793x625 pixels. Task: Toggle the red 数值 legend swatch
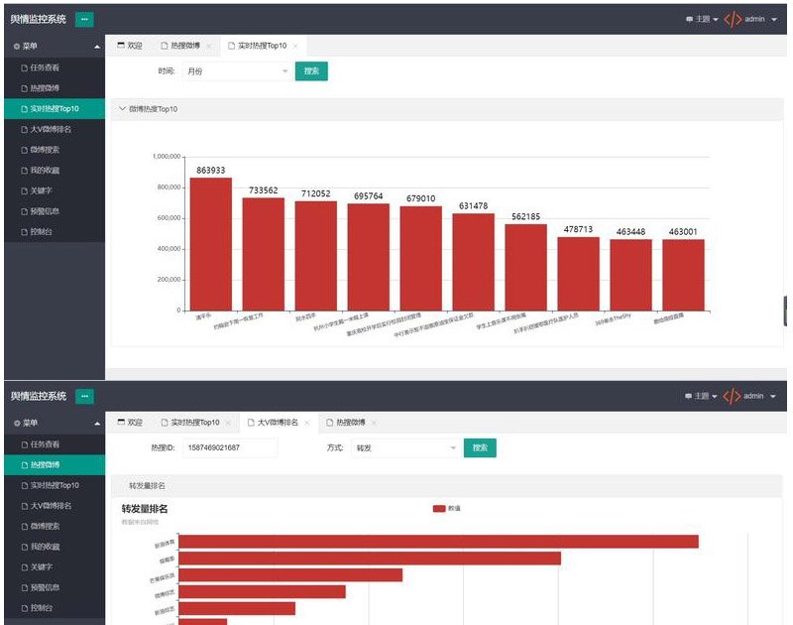[439, 509]
